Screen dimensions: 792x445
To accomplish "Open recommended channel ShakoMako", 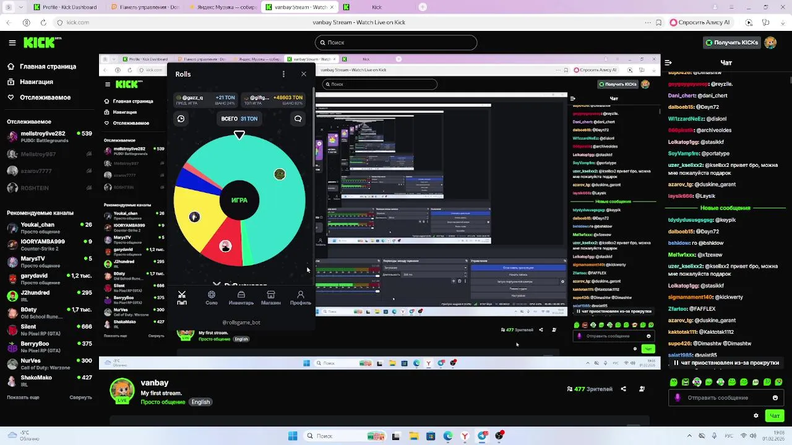I will coord(49,381).
